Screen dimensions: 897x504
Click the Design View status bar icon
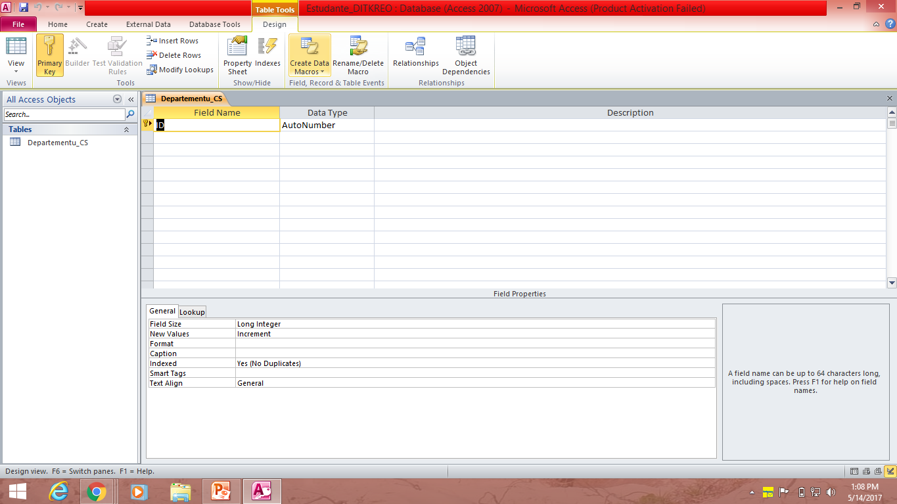890,471
